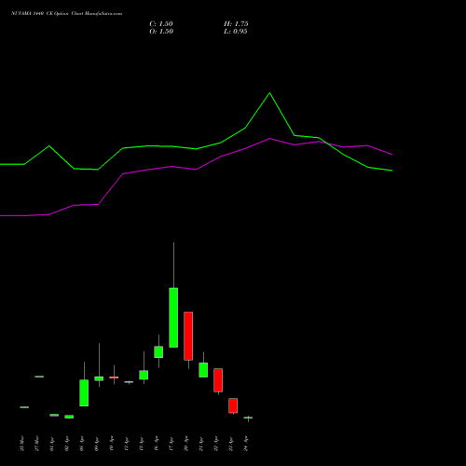Image resolution: width=466 pixels, height=466 pixels.
Task: Click the large red candle on 20 Apr
Action: coord(188,336)
